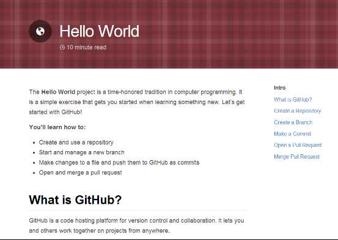The height and width of the screenshot is (240, 338).
Task: Select the Intro item in the sidebar
Action: (x=279, y=88)
